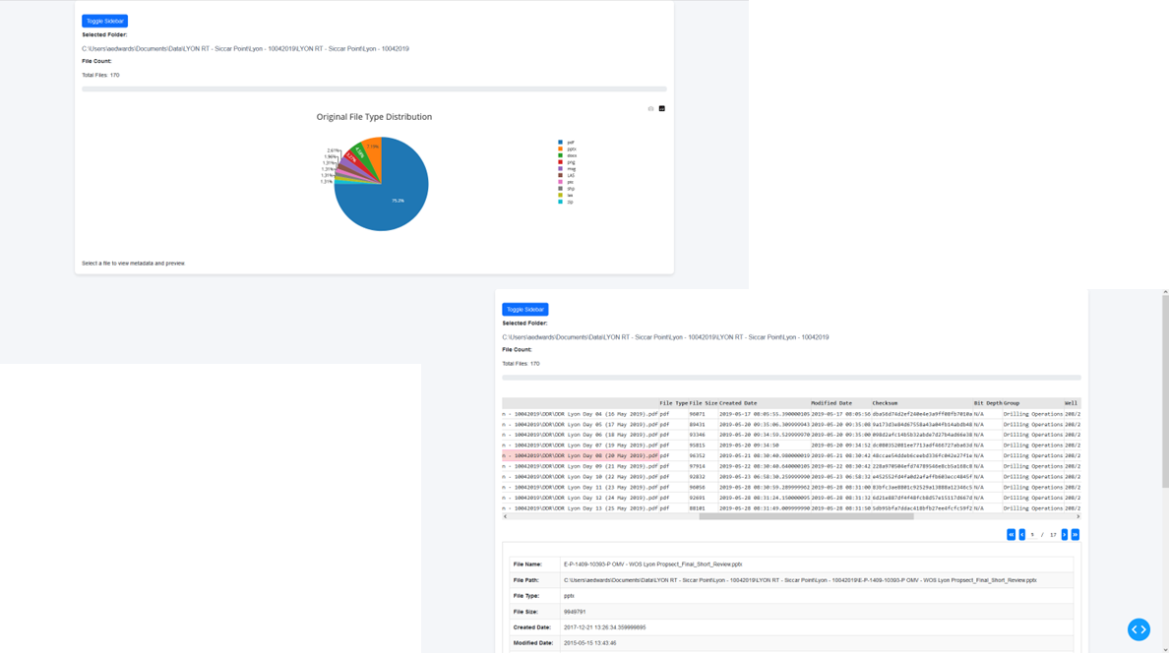Click the Plotly logo icon beside the camera
The width and height of the screenshot is (1169, 653).
pos(661,108)
